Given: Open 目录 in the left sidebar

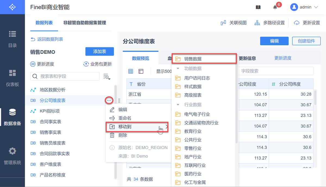Looking at the screenshot, I should 12,39.
